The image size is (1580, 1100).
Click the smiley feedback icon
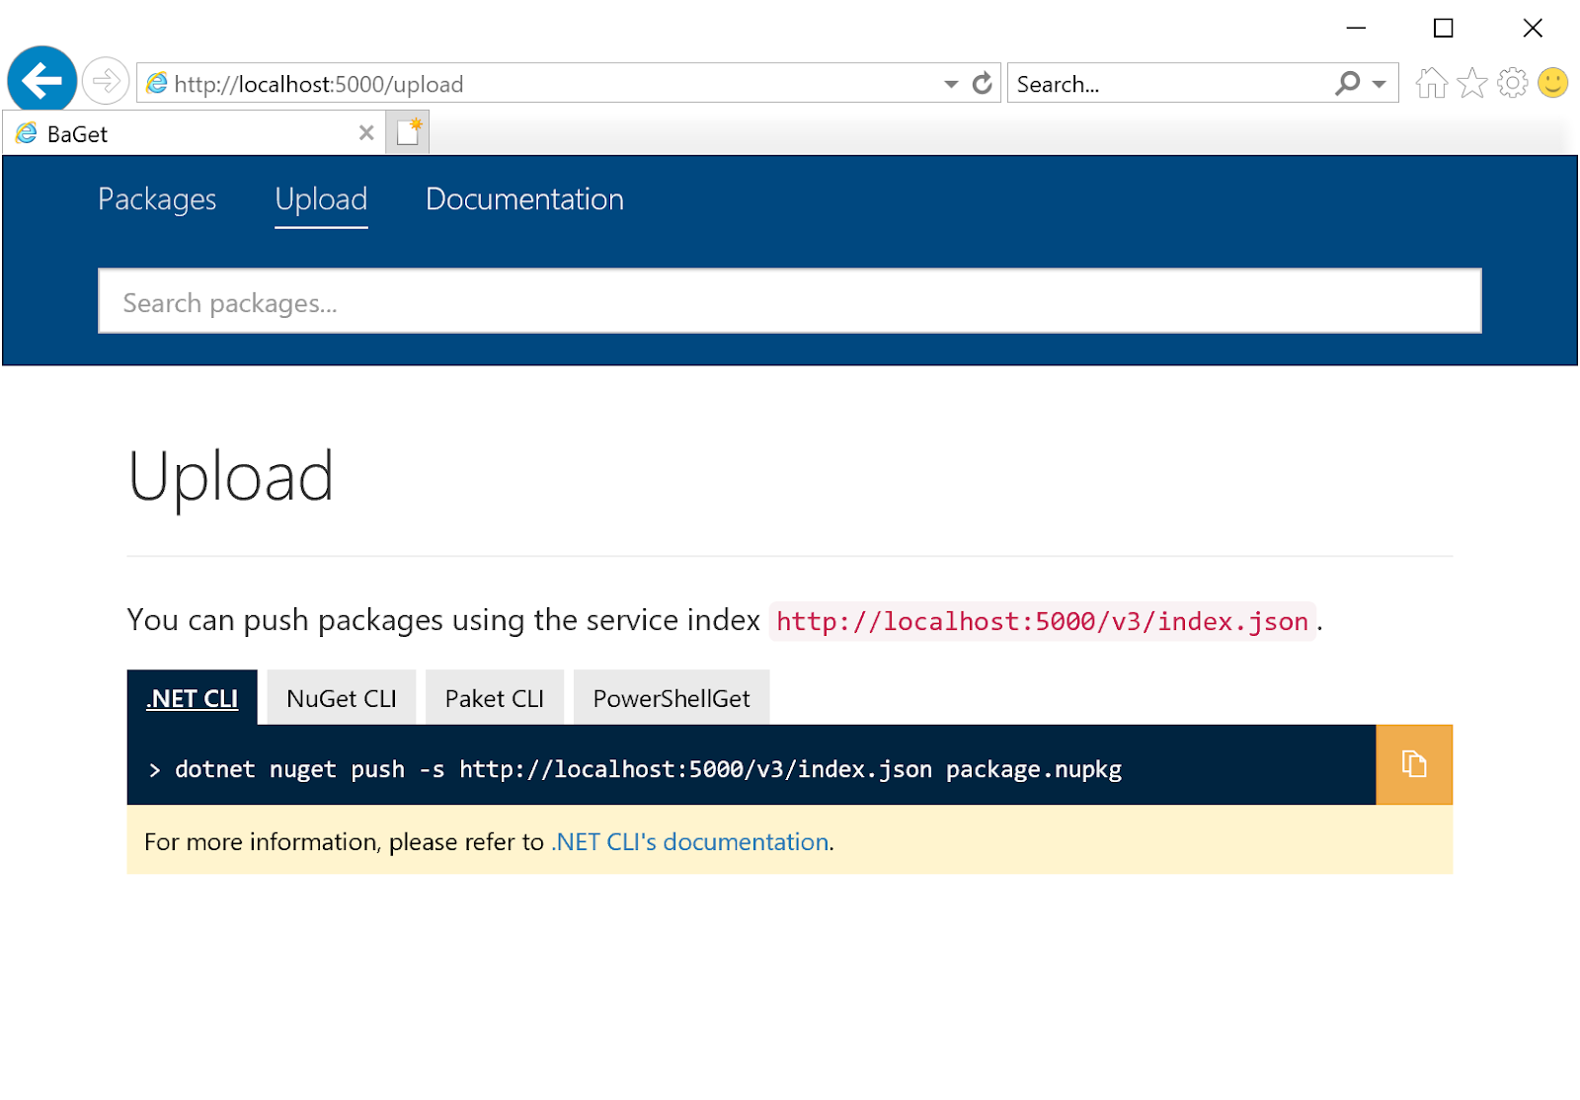1552,83
